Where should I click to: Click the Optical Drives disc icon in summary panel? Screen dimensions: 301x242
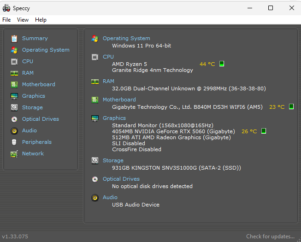(x=95, y=179)
